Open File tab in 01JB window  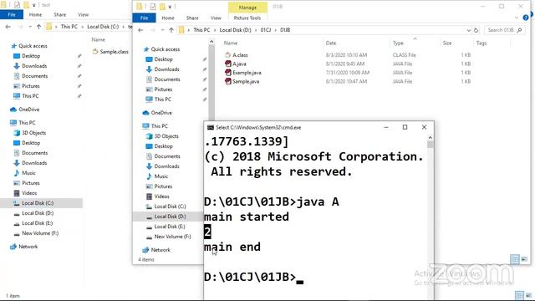pyautogui.click(x=145, y=18)
